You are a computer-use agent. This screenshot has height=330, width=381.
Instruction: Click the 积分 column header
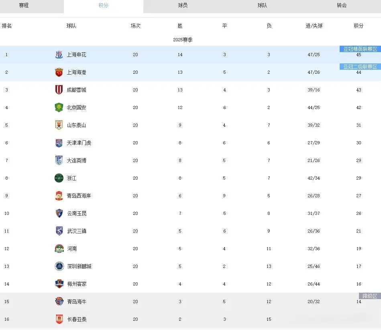click(359, 26)
